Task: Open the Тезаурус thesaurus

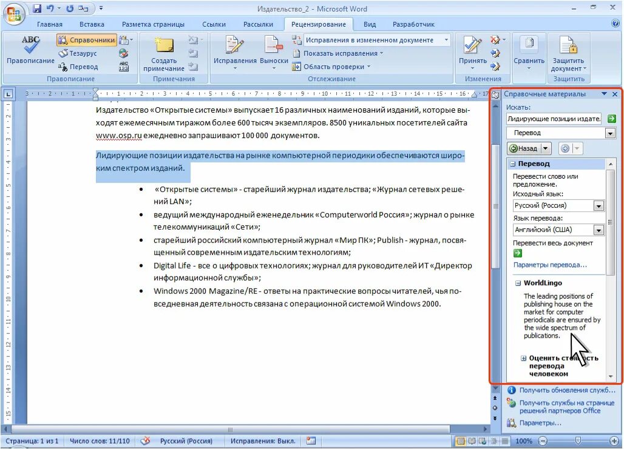Action: (78, 53)
